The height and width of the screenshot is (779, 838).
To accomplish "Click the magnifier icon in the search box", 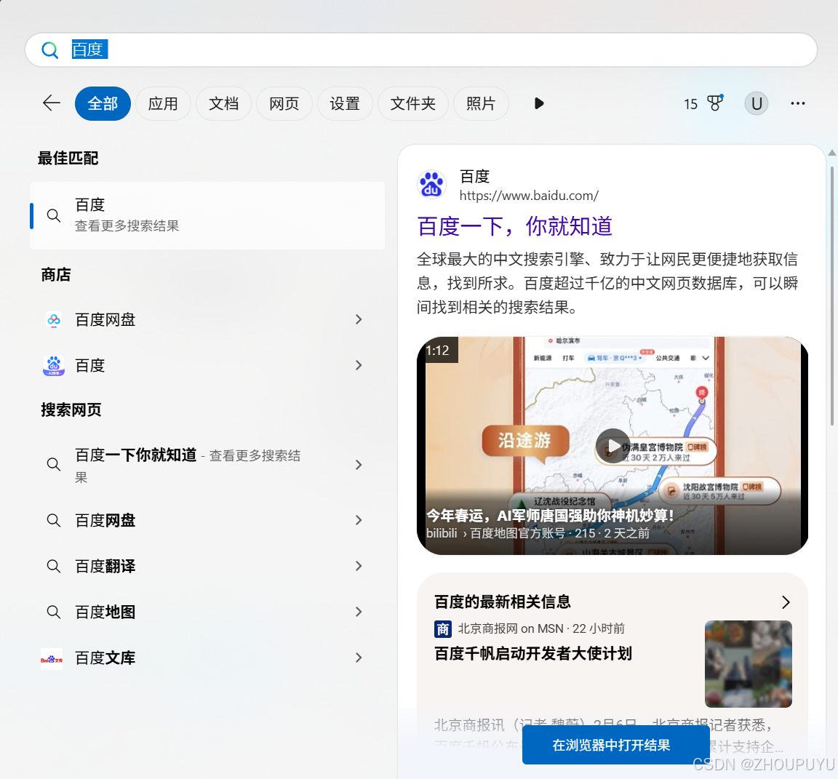I will click(x=50, y=49).
